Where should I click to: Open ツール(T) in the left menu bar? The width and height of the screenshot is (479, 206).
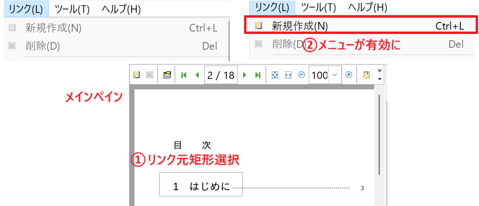[x=72, y=10]
